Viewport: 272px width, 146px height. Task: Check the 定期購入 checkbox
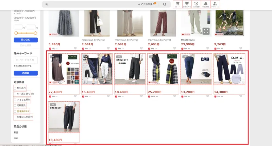pos(15,105)
